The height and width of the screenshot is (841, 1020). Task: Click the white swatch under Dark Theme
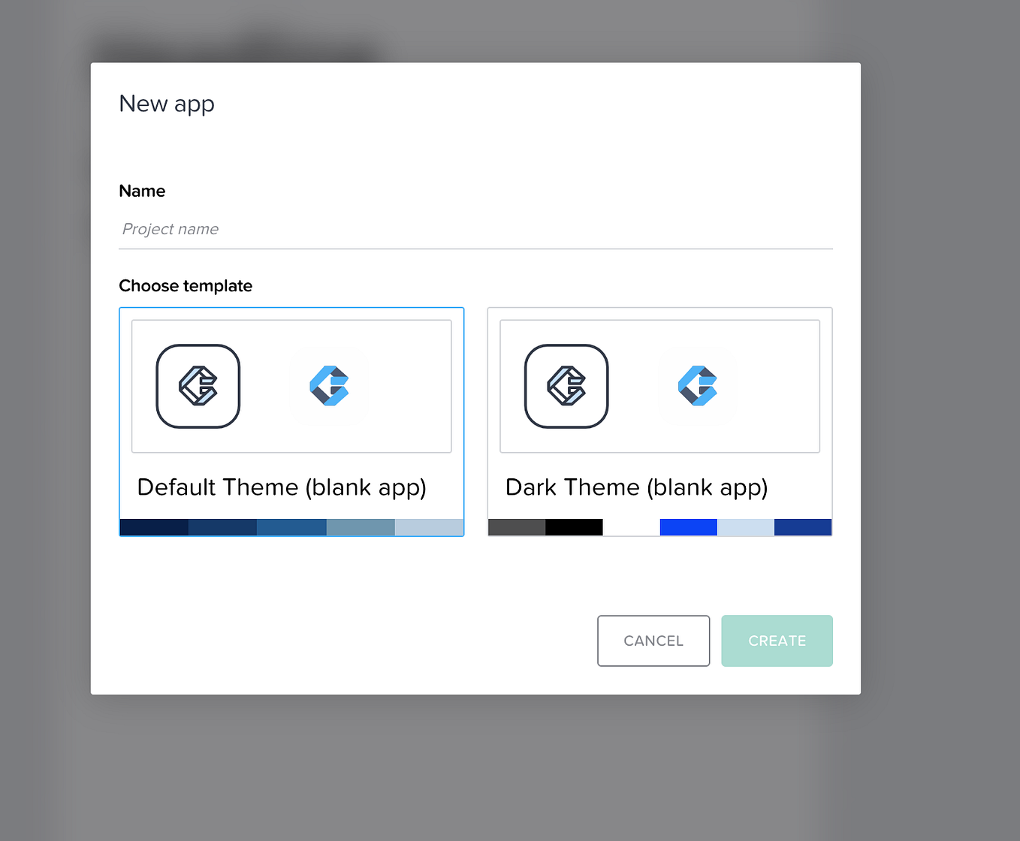(x=631, y=526)
